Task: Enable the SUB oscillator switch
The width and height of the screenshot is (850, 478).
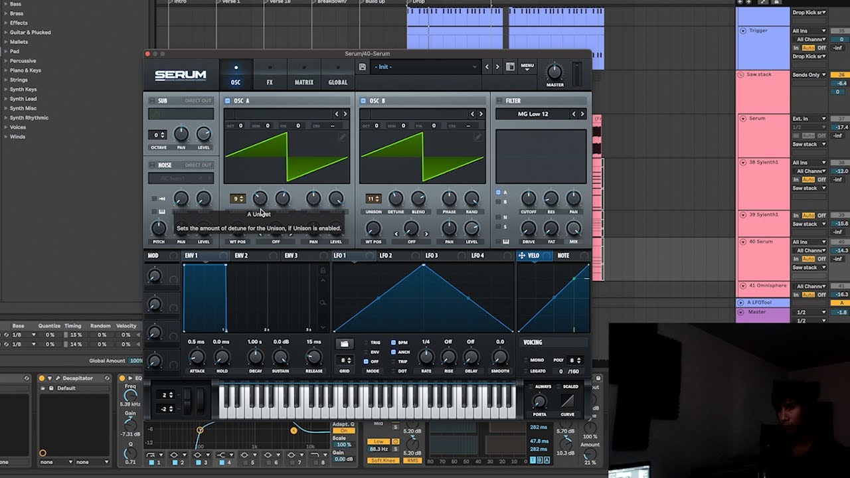Action: click(x=152, y=101)
